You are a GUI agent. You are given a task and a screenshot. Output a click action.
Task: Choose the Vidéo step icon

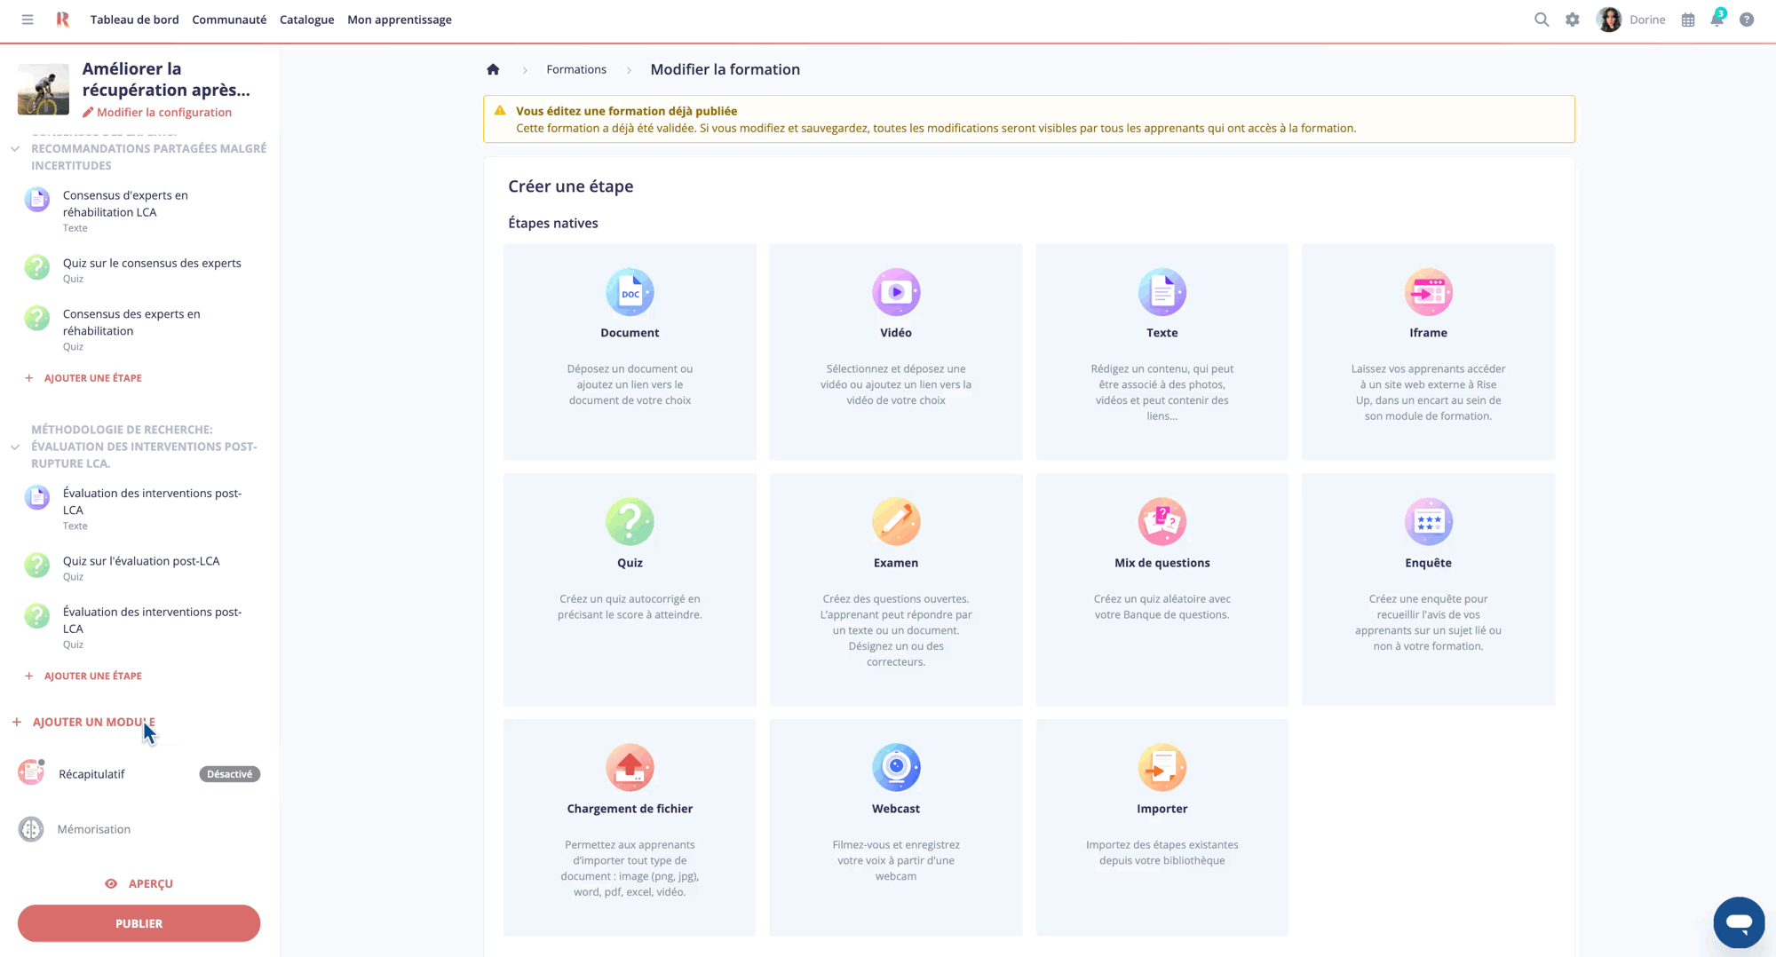click(x=896, y=292)
